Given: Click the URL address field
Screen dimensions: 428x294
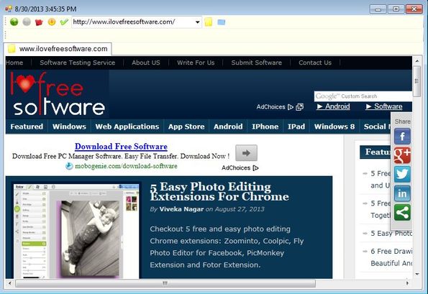Looking at the screenshot, I should click(x=133, y=22).
